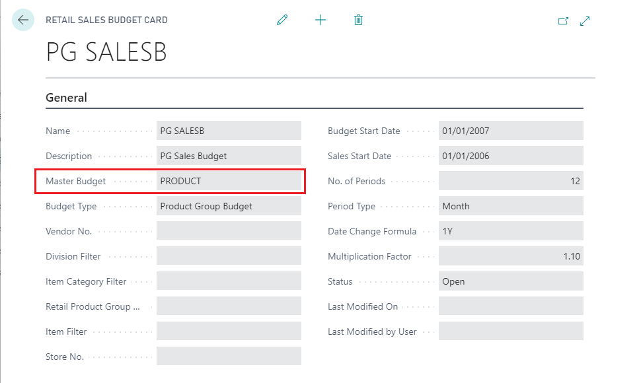Click the pencil edit icon
This screenshot has height=383, width=639.
tap(282, 20)
